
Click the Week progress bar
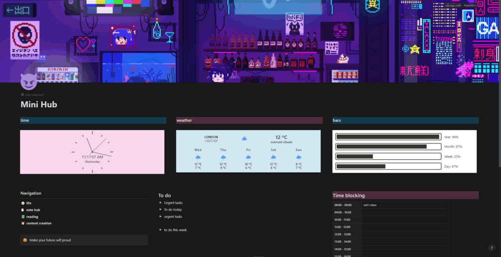click(388, 157)
